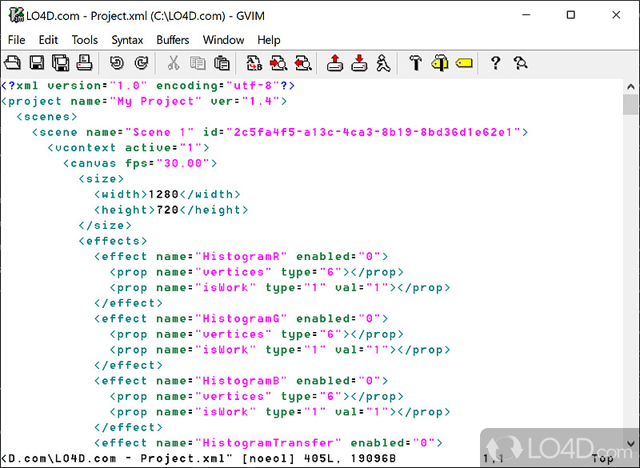The image size is (640, 468).
Task: Click the [noeol] status indicator
Action: click(x=268, y=458)
